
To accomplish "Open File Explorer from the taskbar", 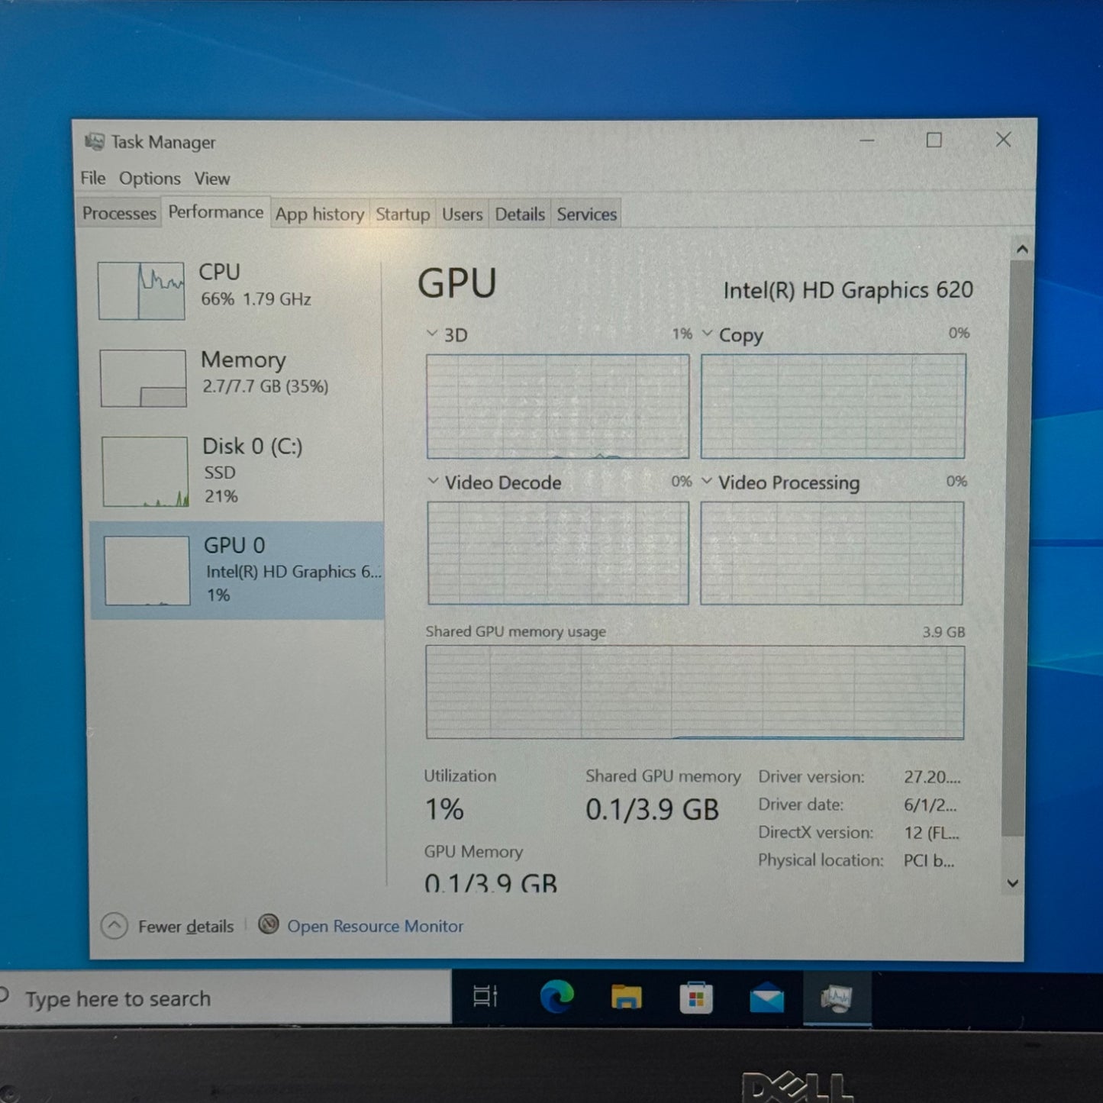I will (x=626, y=997).
